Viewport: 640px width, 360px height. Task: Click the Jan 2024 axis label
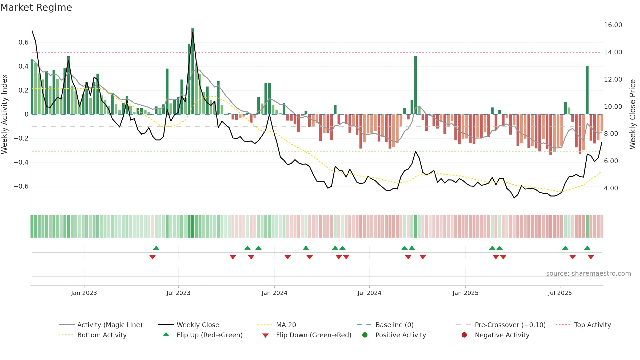coord(274,293)
